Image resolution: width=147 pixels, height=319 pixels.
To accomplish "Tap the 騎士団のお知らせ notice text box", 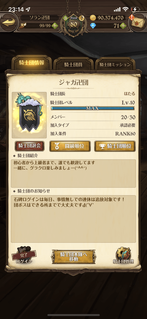I will [73, 219].
